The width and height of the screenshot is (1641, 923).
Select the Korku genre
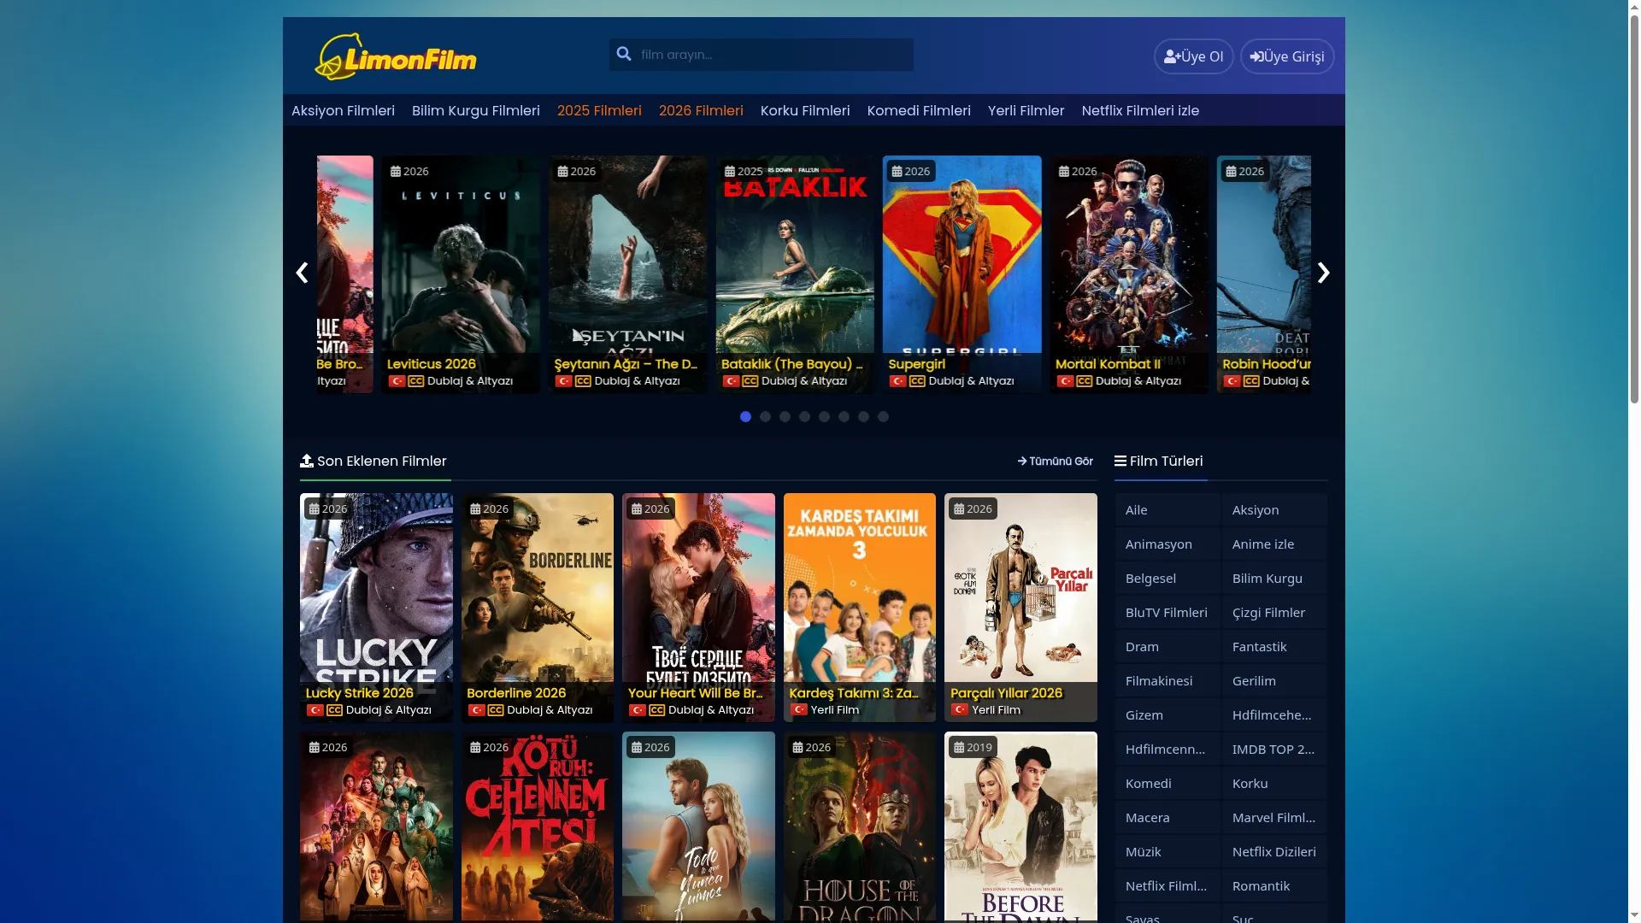click(1274, 783)
